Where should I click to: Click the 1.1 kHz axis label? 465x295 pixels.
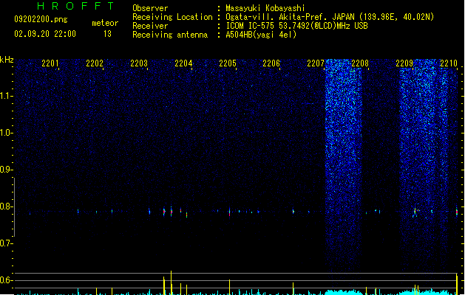pyautogui.click(x=6, y=96)
